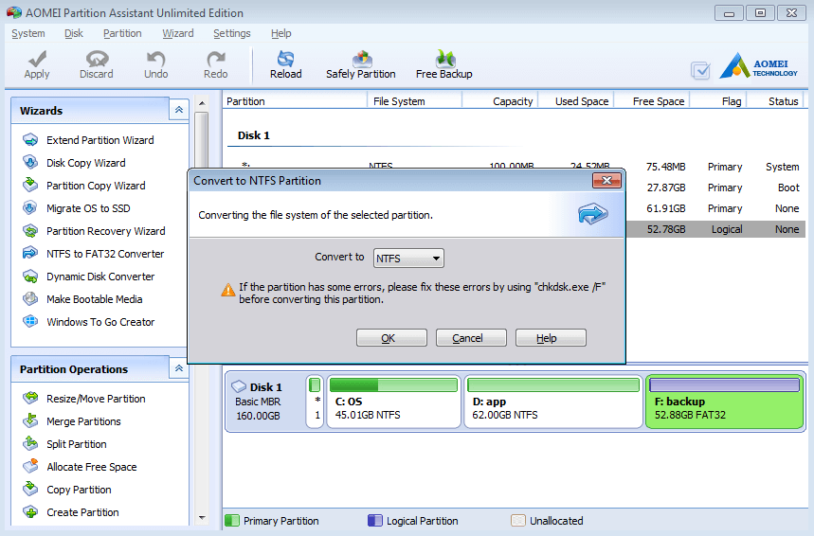Viewport: 814px width, 536px height.
Task: Click the 27.87GB free space cell
Action: [x=666, y=188]
